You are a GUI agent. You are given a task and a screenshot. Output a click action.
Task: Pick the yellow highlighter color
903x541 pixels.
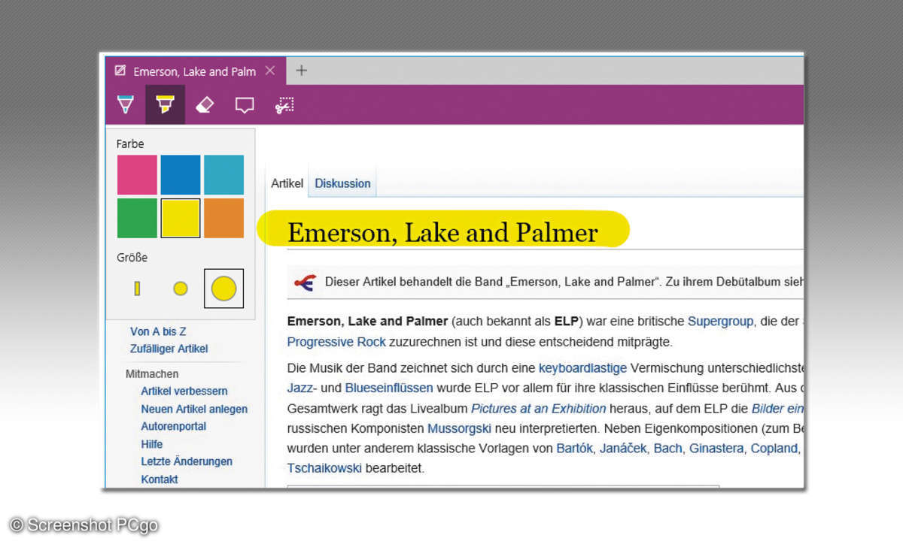coord(181,218)
